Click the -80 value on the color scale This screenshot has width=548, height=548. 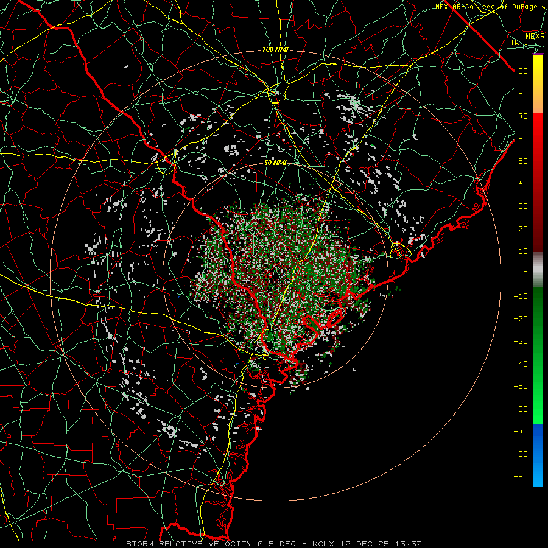pyautogui.click(x=521, y=454)
